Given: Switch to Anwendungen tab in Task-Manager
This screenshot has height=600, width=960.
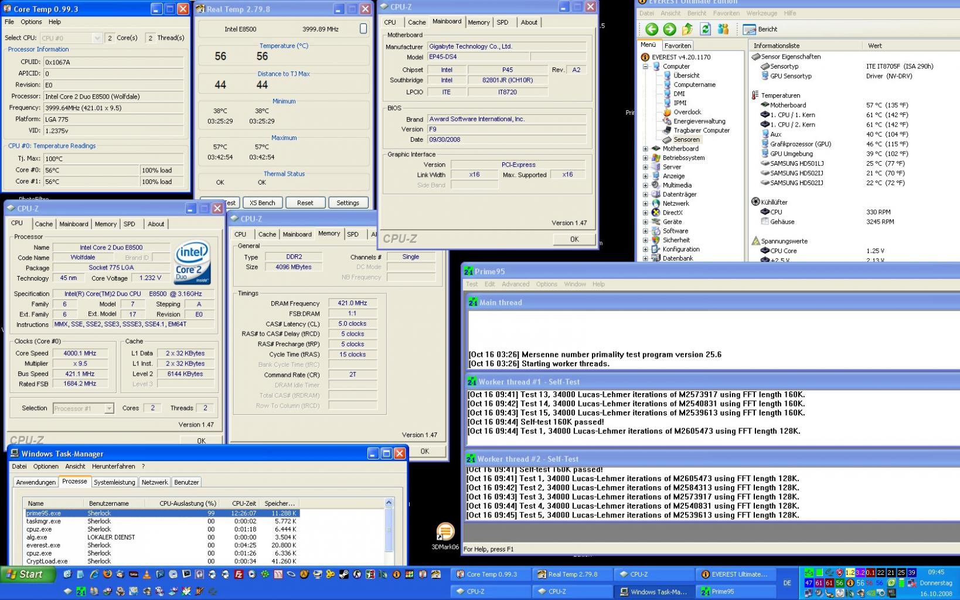Looking at the screenshot, I should 36,482.
